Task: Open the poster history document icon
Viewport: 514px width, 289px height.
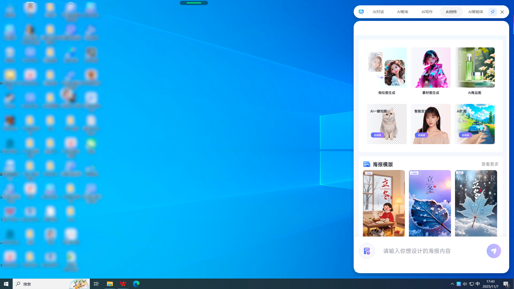Action: click(x=367, y=251)
